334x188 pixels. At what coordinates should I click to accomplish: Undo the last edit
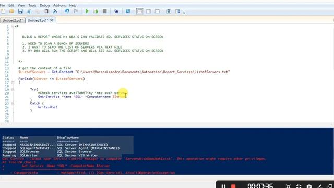tap(67, 11)
